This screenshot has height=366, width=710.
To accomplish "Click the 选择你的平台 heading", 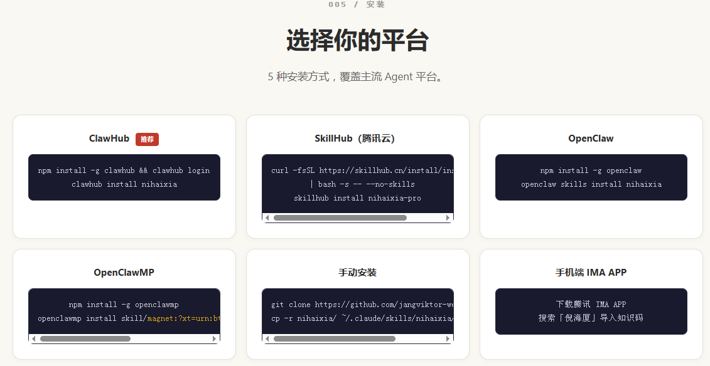I will [x=358, y=41].
